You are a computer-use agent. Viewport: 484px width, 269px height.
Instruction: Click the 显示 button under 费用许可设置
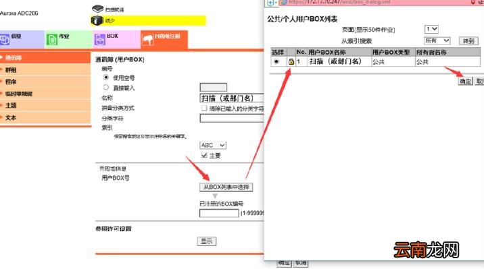tap(206, 241)
